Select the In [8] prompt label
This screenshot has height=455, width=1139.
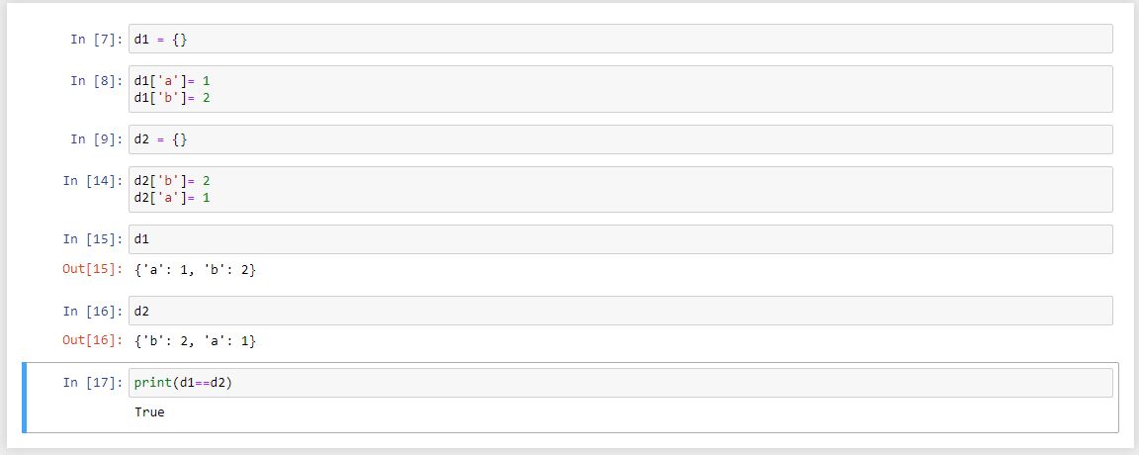point(93,81)
